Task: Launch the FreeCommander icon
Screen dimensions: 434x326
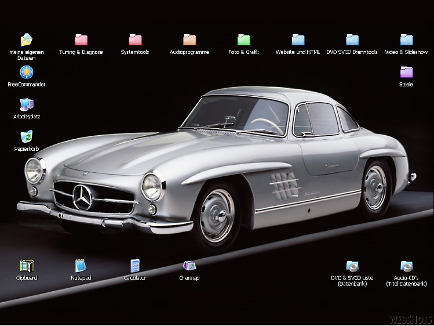Action: pyautogui.click(x=27, y=73)
